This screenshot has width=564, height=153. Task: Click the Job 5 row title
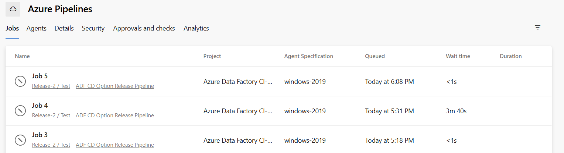point(40,76)
